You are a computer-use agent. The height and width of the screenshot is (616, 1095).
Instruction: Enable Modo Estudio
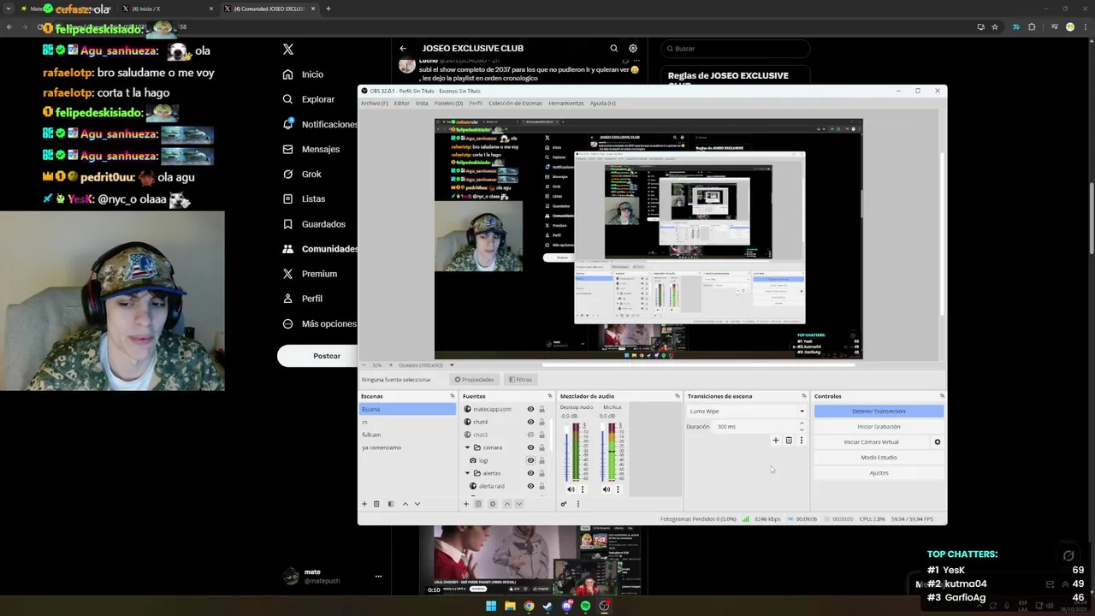(879, 458)
